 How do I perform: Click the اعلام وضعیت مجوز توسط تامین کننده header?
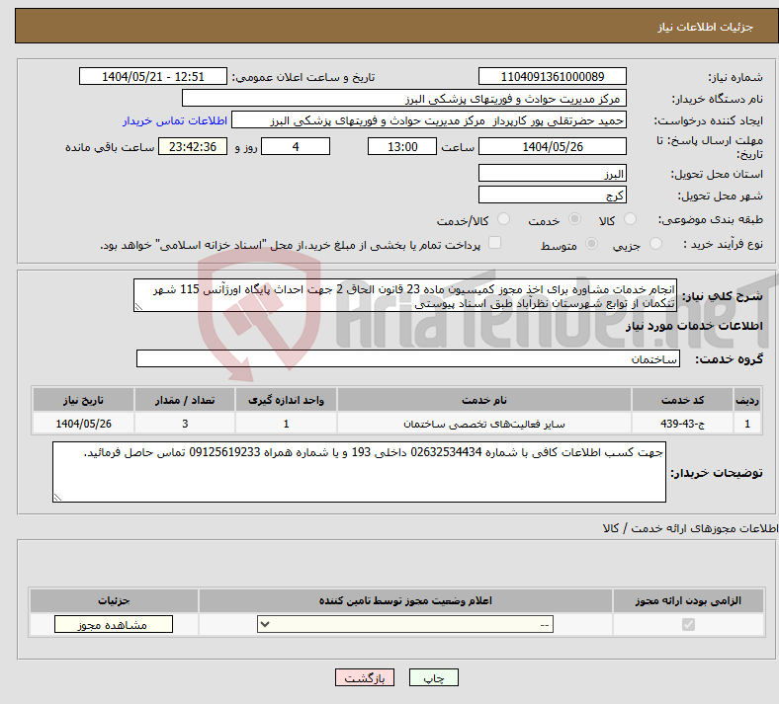point(405,600)
